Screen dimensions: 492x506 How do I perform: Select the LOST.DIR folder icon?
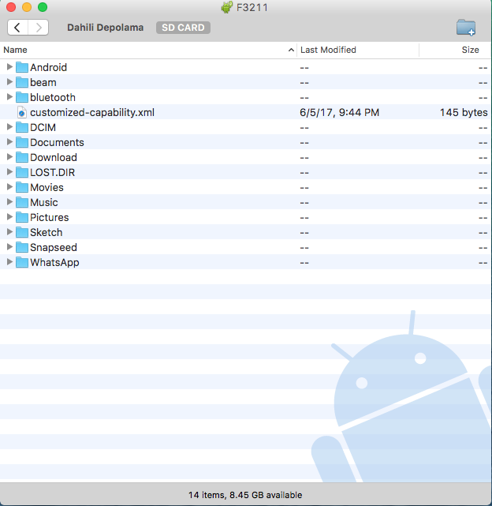[x=22, y=172]
